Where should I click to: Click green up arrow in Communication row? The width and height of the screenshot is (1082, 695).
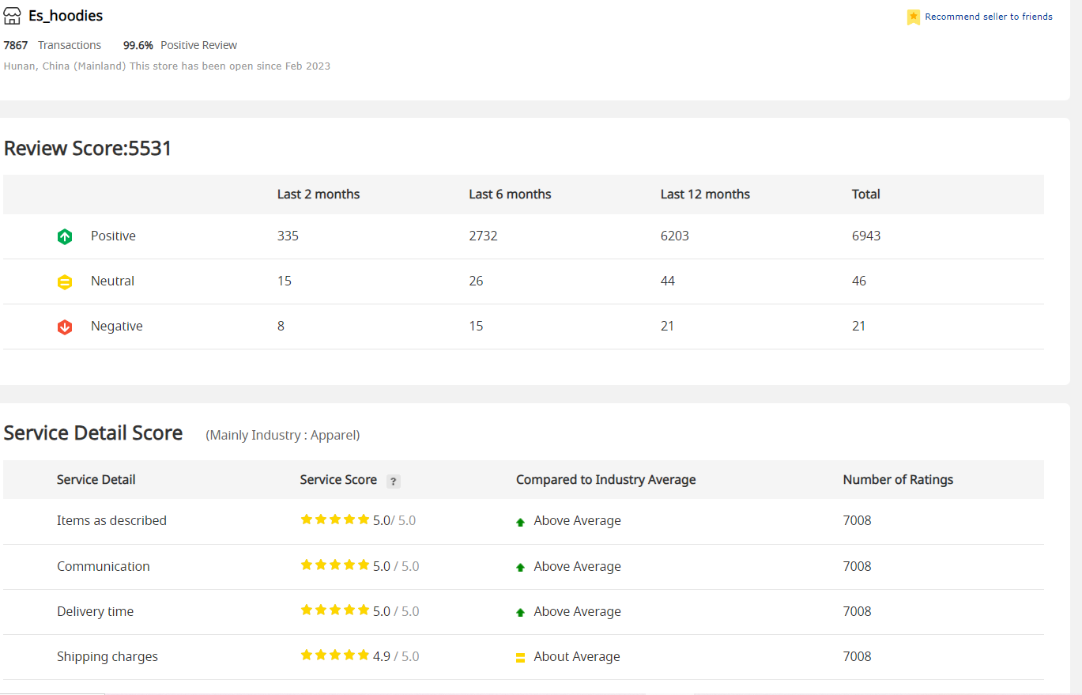point(520,567)
